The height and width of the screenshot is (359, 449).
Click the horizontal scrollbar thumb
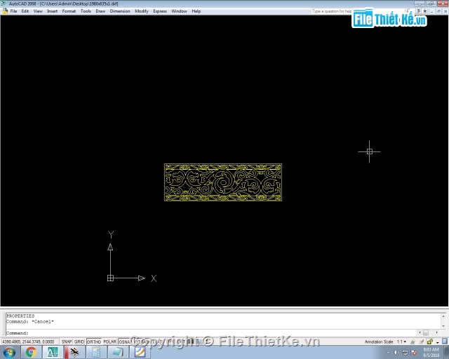[x=426, y=332]
